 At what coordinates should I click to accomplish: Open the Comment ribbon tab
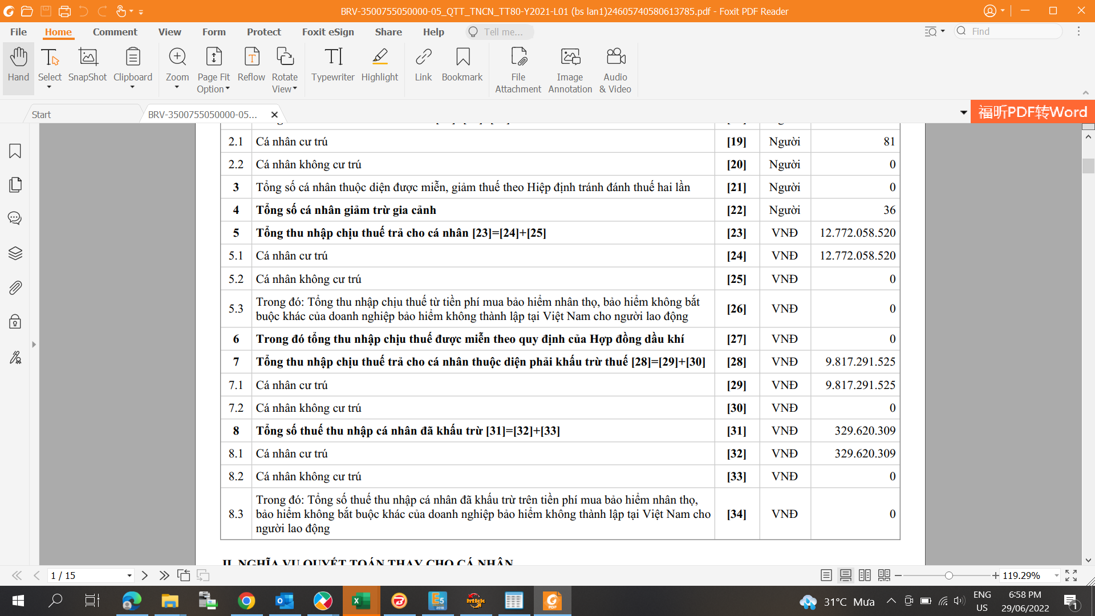tap(115, 32)
